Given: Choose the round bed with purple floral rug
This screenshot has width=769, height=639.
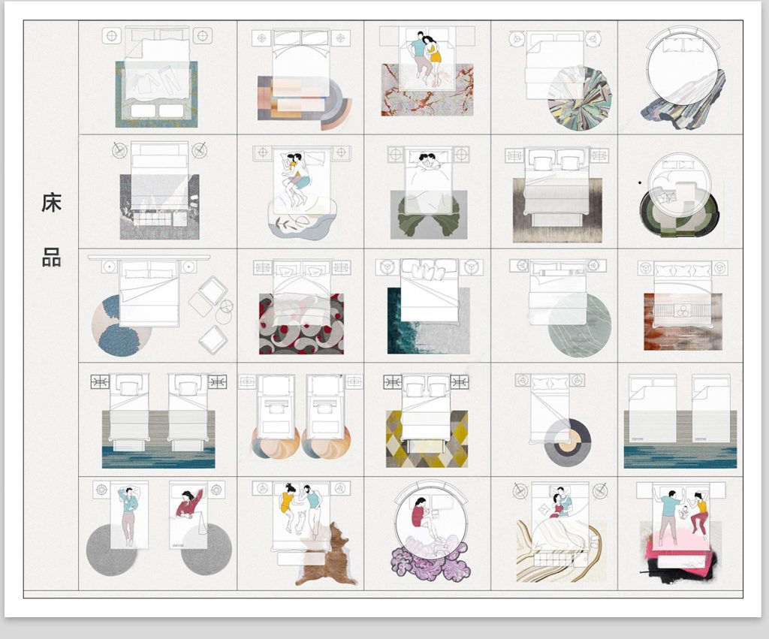Looking at the screenshot, I should 430,532.
